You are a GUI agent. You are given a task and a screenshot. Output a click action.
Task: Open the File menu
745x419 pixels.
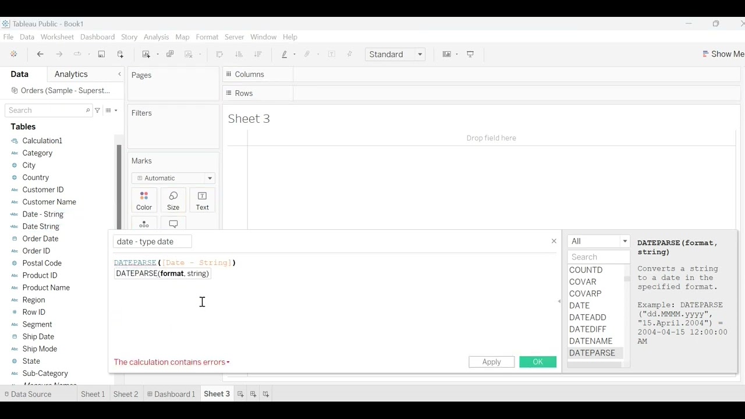pyautogui.click(x=8, y=37)
